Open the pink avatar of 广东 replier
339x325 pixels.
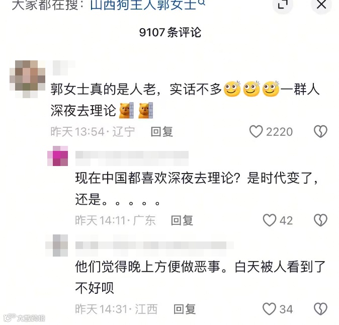coord(57,156)
